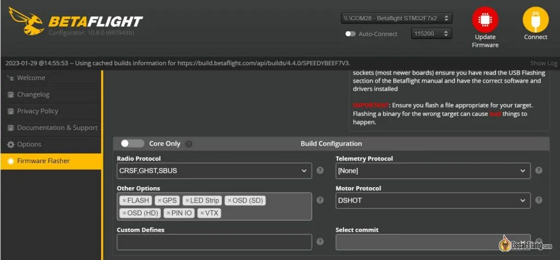Click the Core Only help icon
This screenshot has height=260, width=560.
coord(189,144)
